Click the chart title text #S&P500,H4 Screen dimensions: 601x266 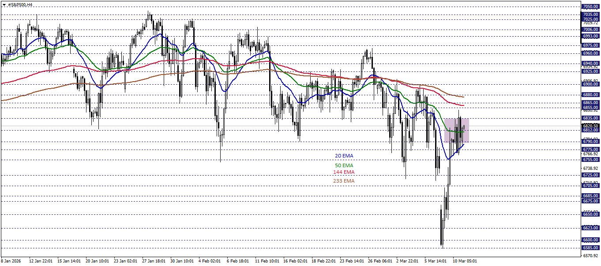pyautogui.click(x=19, y=5)
